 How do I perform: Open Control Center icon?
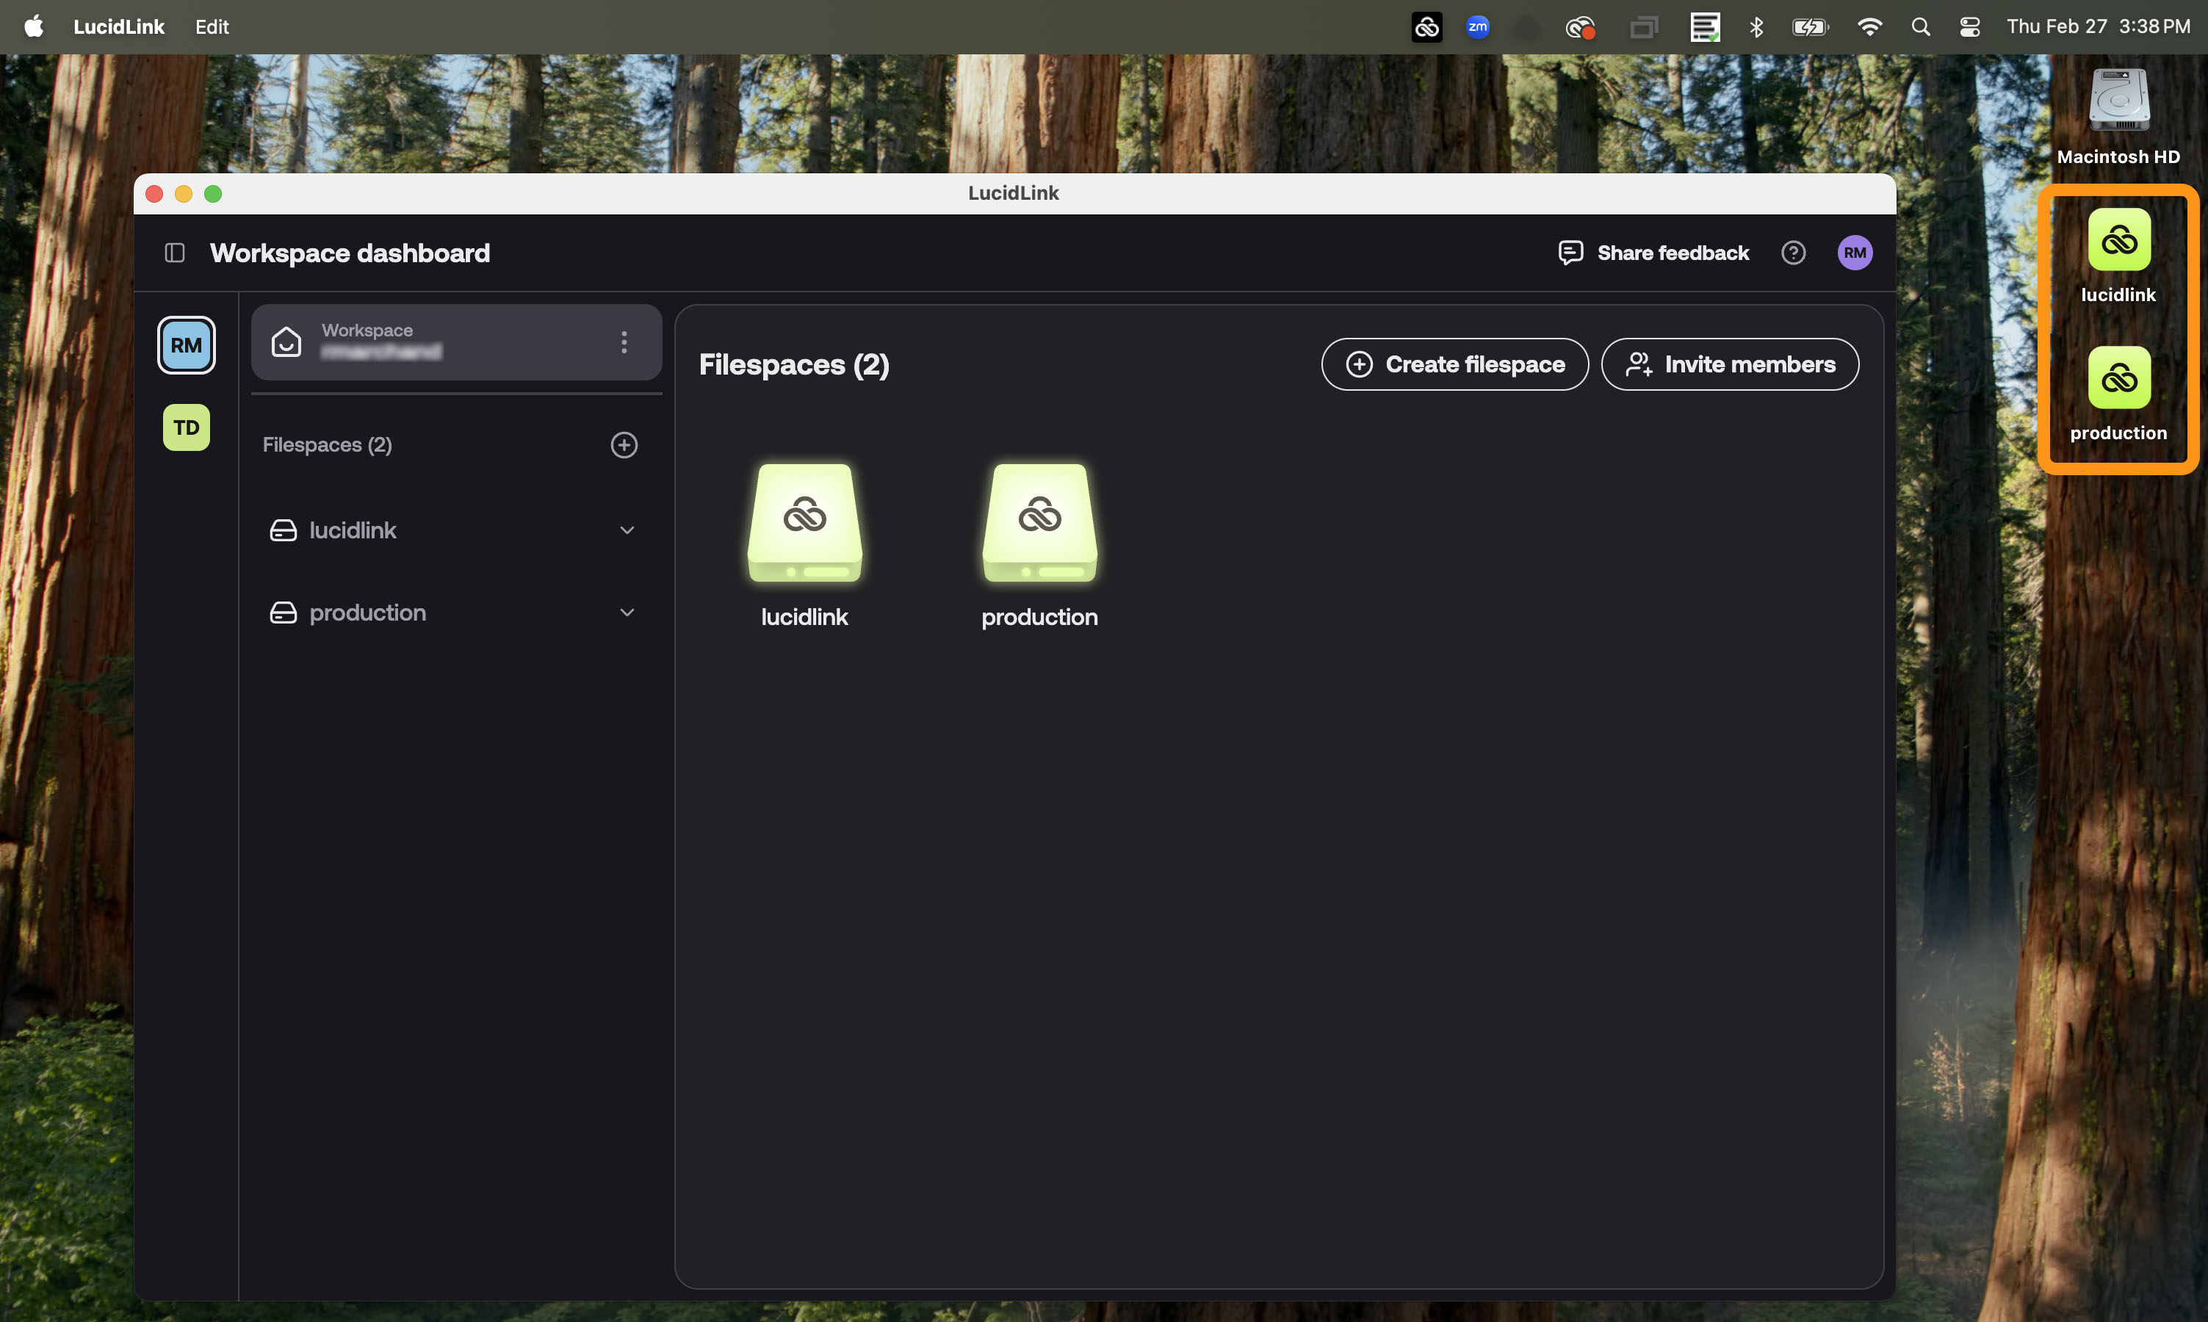[1969, 26]
